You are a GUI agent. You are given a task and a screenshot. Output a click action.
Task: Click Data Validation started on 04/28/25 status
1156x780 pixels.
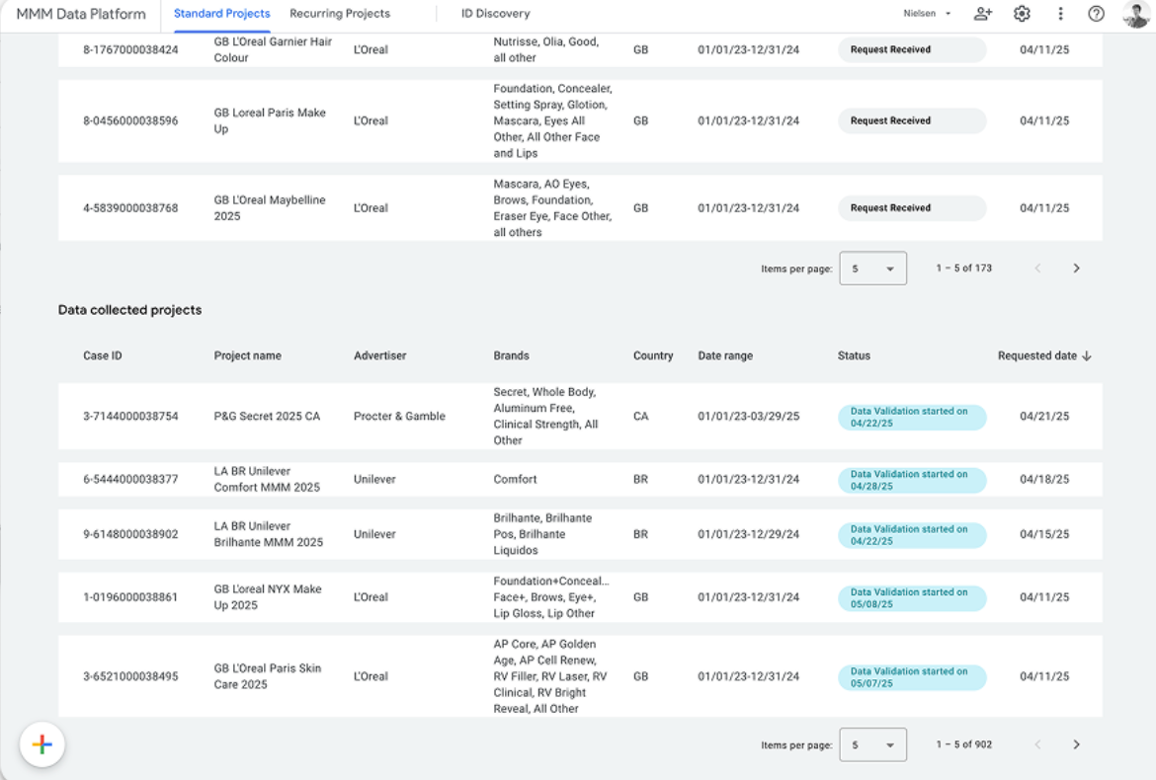coord(912,480)
